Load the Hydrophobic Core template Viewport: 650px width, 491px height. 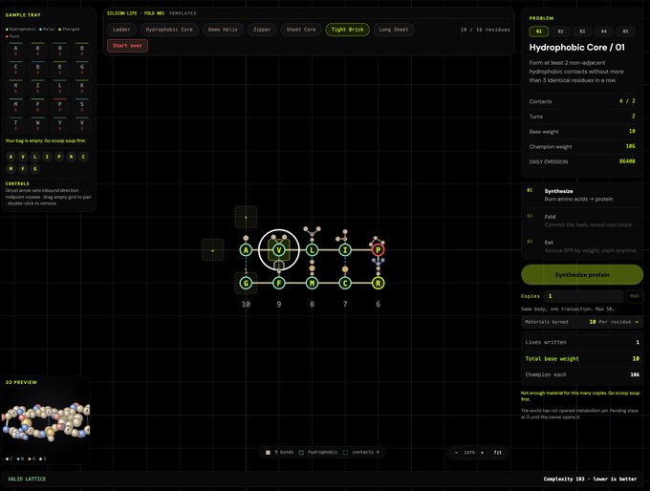tap(169, 30)
